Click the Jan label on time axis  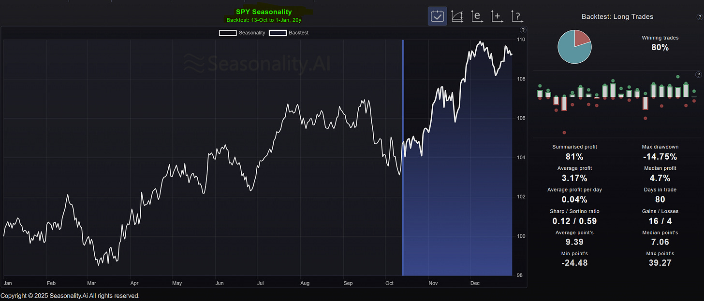7,283
